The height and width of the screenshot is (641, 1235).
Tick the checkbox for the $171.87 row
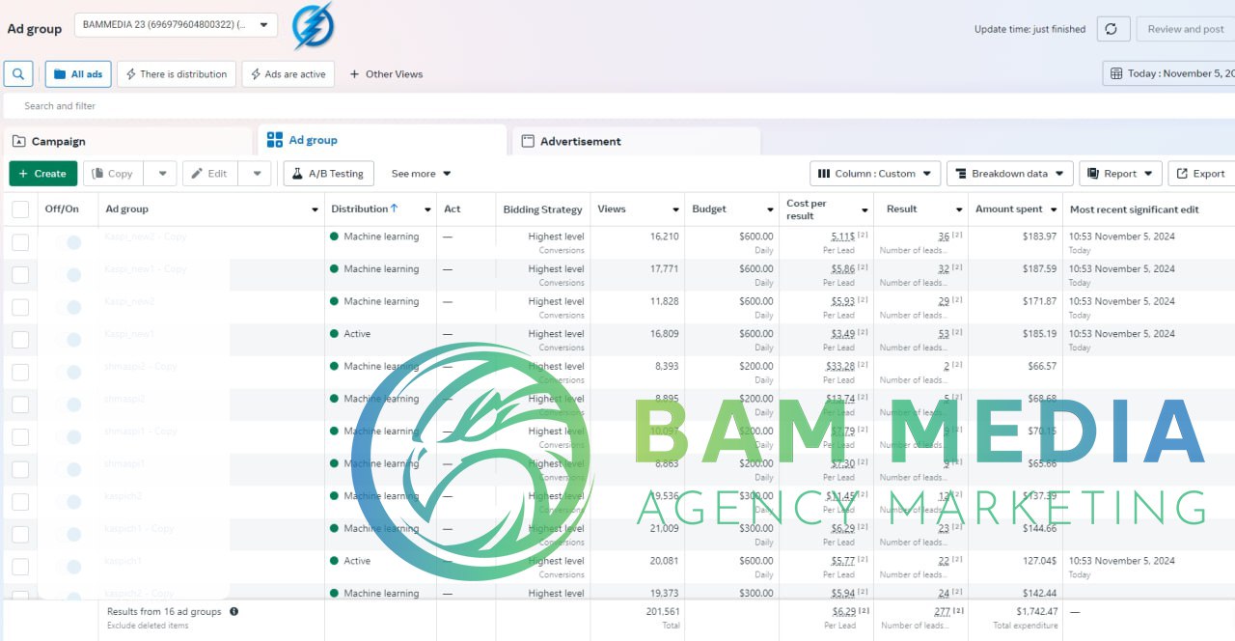pyautogui.click(x=20, y=307)
